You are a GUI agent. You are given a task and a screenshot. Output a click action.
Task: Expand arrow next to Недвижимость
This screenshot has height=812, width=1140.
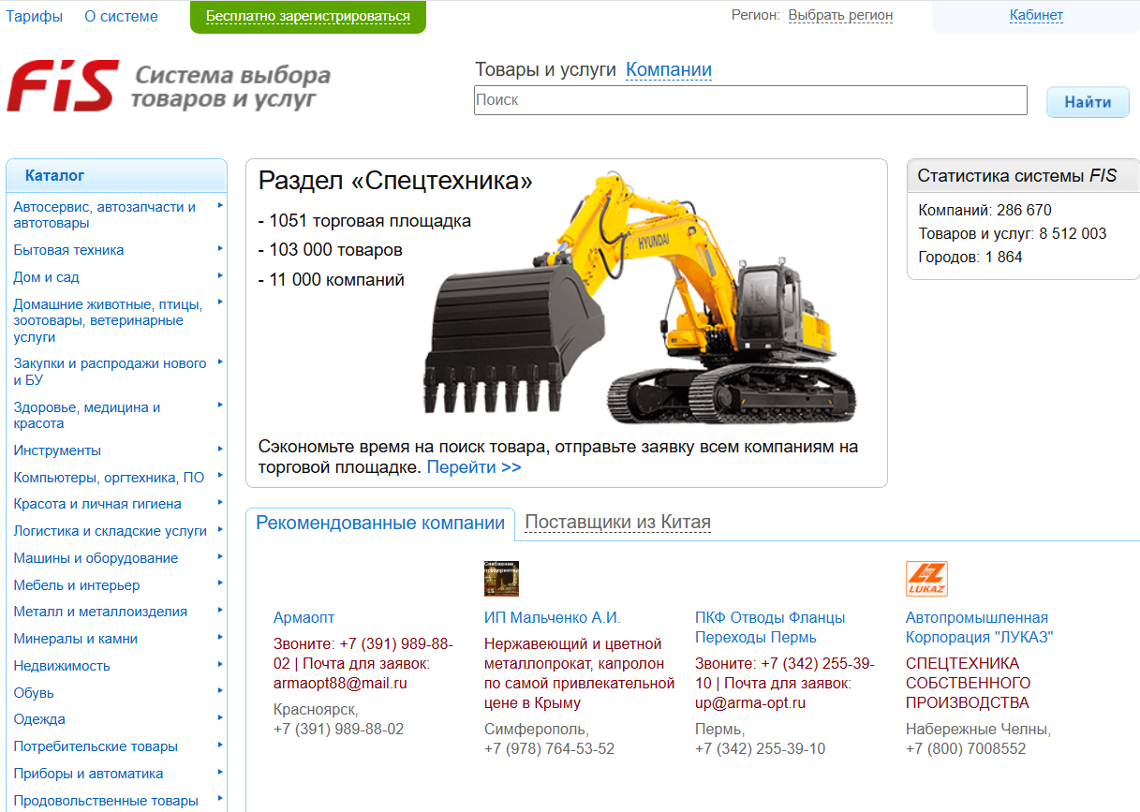point(220,665)
